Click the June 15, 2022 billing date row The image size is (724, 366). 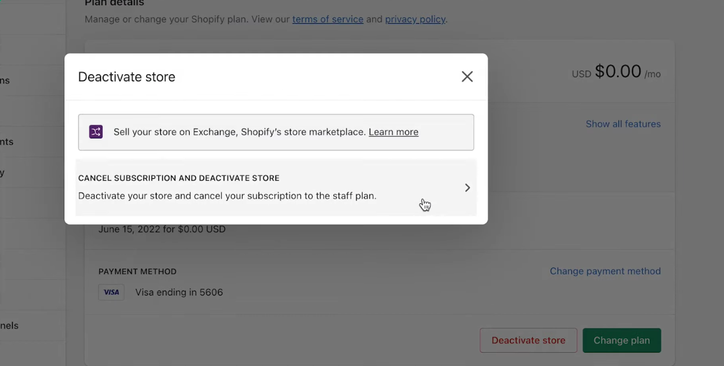click(162, 229)
